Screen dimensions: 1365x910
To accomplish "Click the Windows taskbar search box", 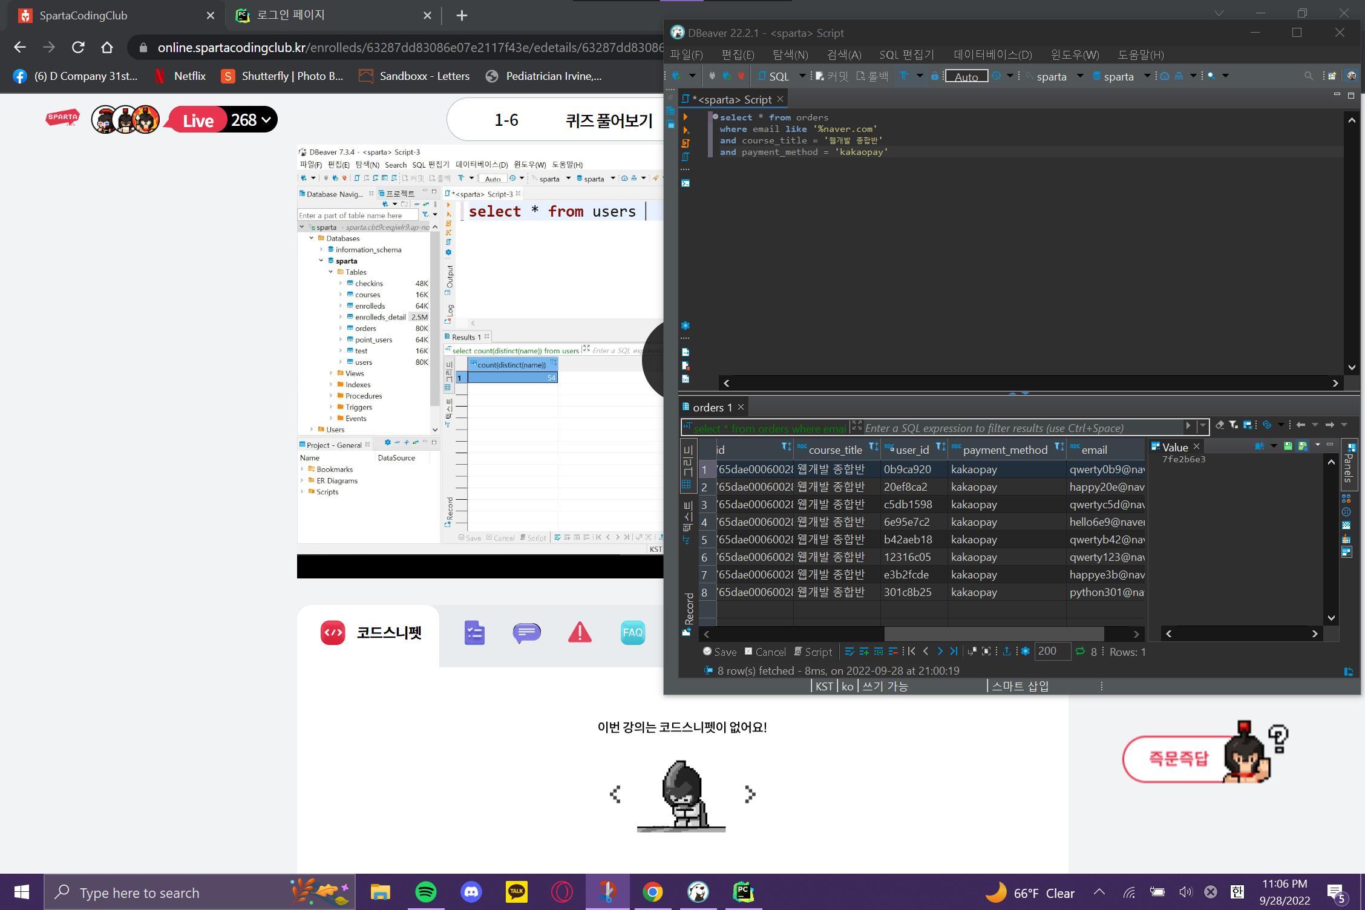I will [200, 892].
